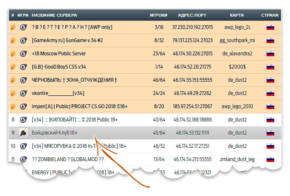290x196 pixels.
Task: Click the СТРАНА column header
Action: click(x=270, y=15)
